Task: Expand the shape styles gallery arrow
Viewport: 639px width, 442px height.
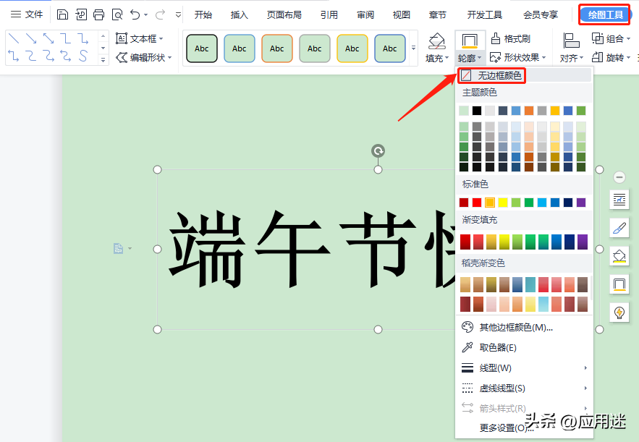Action: (414, 48)
